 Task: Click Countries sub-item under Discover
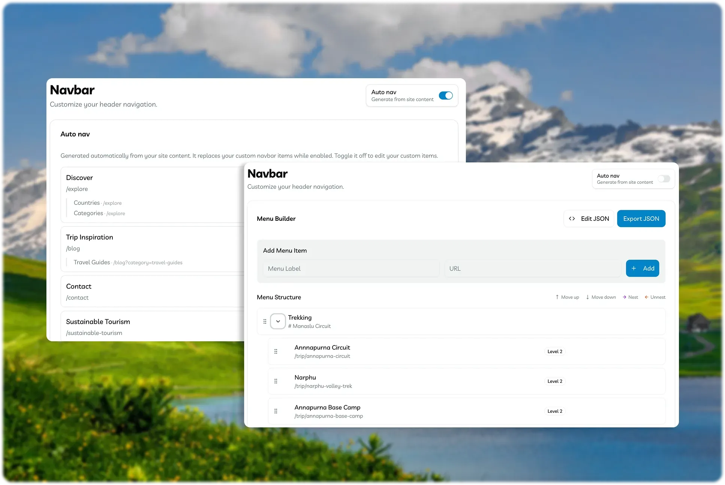pyautogui.click(x=87, y=202)
